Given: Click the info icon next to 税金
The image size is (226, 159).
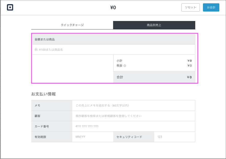Looking at the screenshot, I should pos(125,66).
